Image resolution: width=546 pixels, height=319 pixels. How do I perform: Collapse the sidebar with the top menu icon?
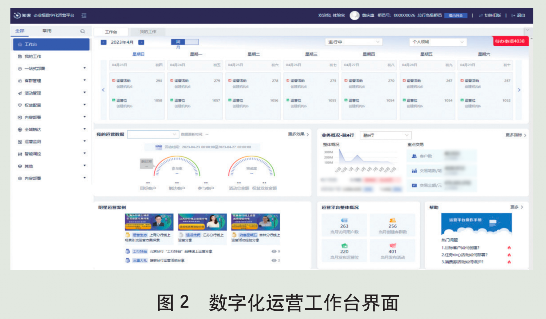point(84,15)
